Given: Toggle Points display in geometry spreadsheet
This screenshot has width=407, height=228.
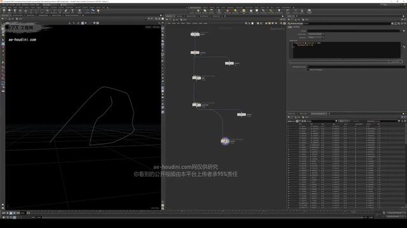Looking at the screenshot, I should (298, 121).
